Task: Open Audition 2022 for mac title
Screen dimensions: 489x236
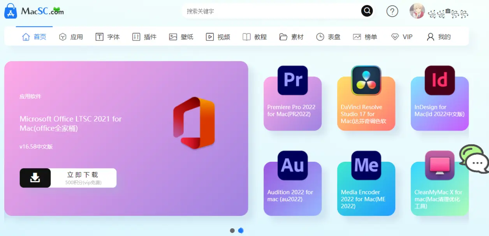Action: 290,196
